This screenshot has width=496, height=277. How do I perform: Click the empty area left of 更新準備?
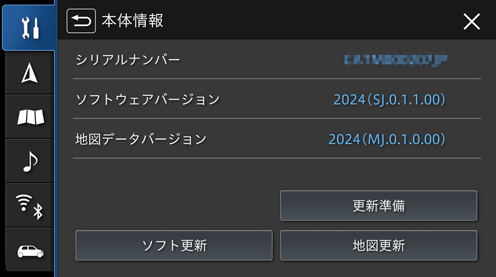174,206
